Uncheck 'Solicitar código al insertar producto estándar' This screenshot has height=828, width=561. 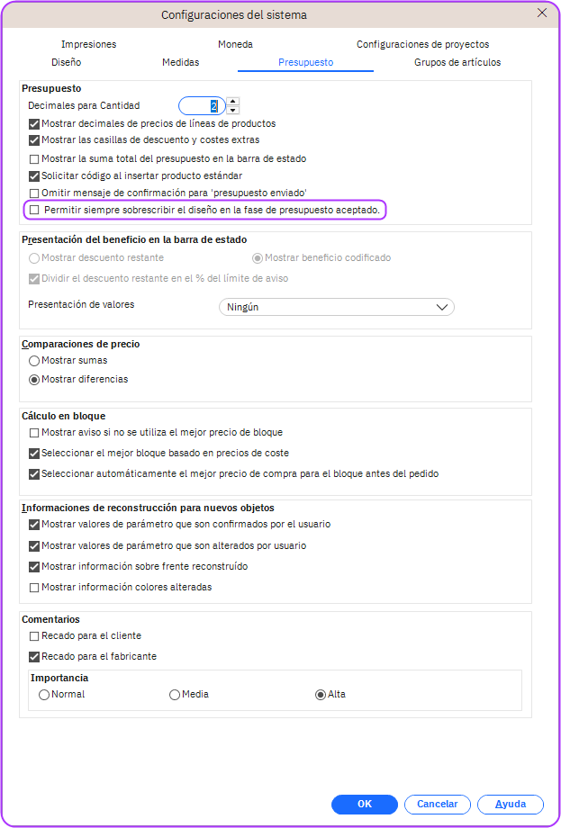(35, 175)
